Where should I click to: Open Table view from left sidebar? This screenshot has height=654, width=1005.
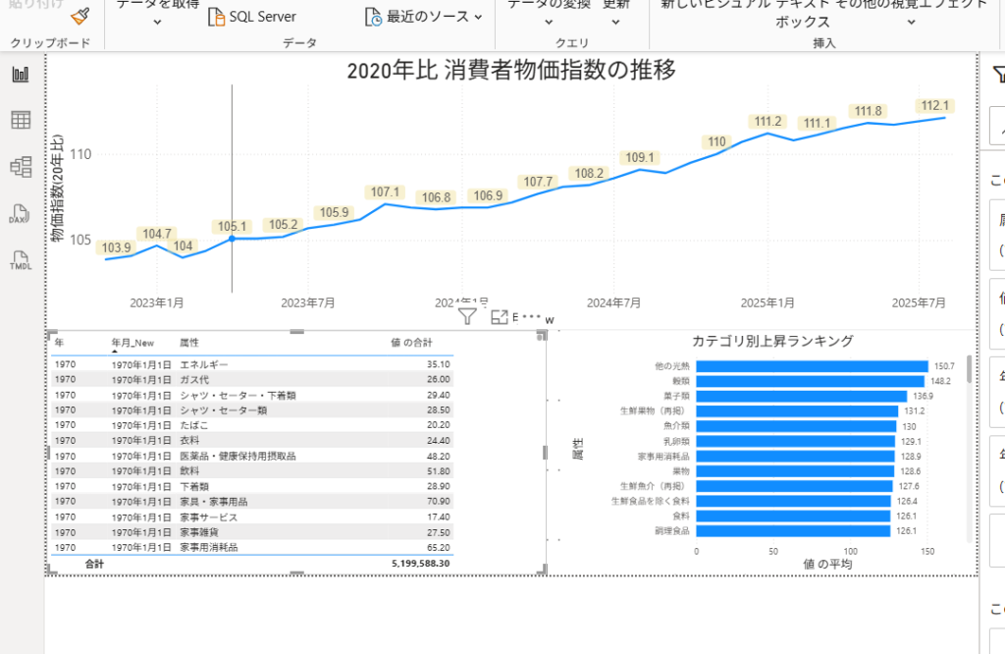(20, 120)
